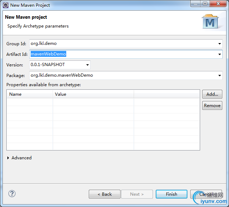Click the Name column header
Image resolution: width=229 pixels, height=207 pixels.
tap(30, 94)
